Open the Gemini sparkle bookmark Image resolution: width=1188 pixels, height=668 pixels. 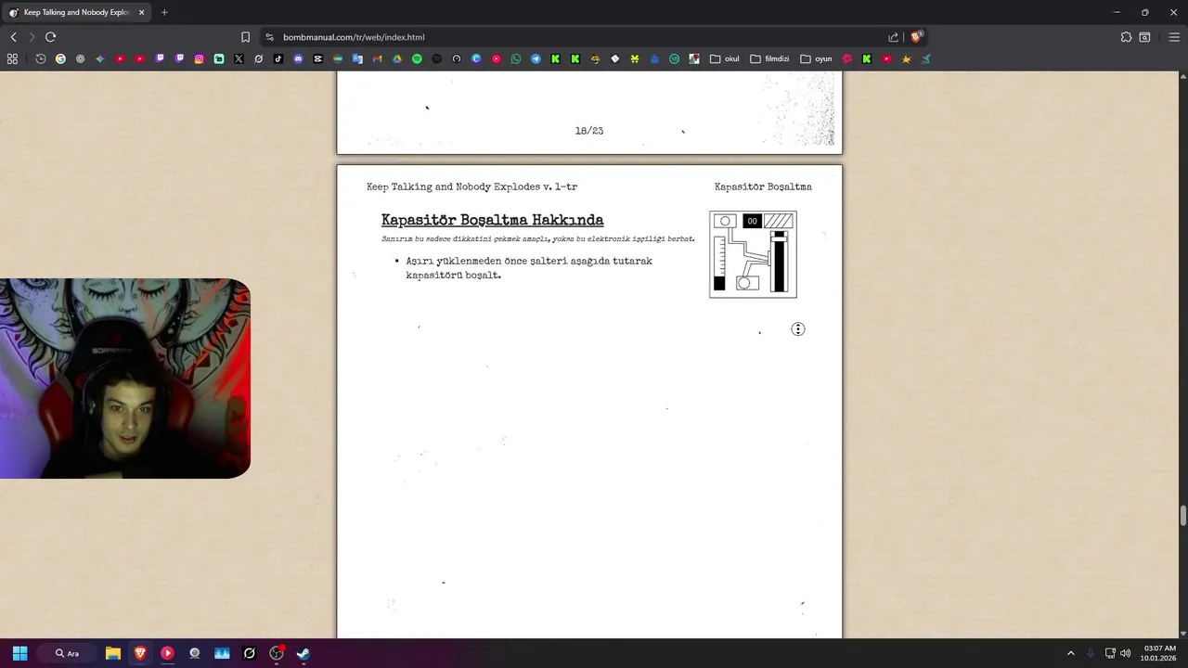tap(100, 58)
